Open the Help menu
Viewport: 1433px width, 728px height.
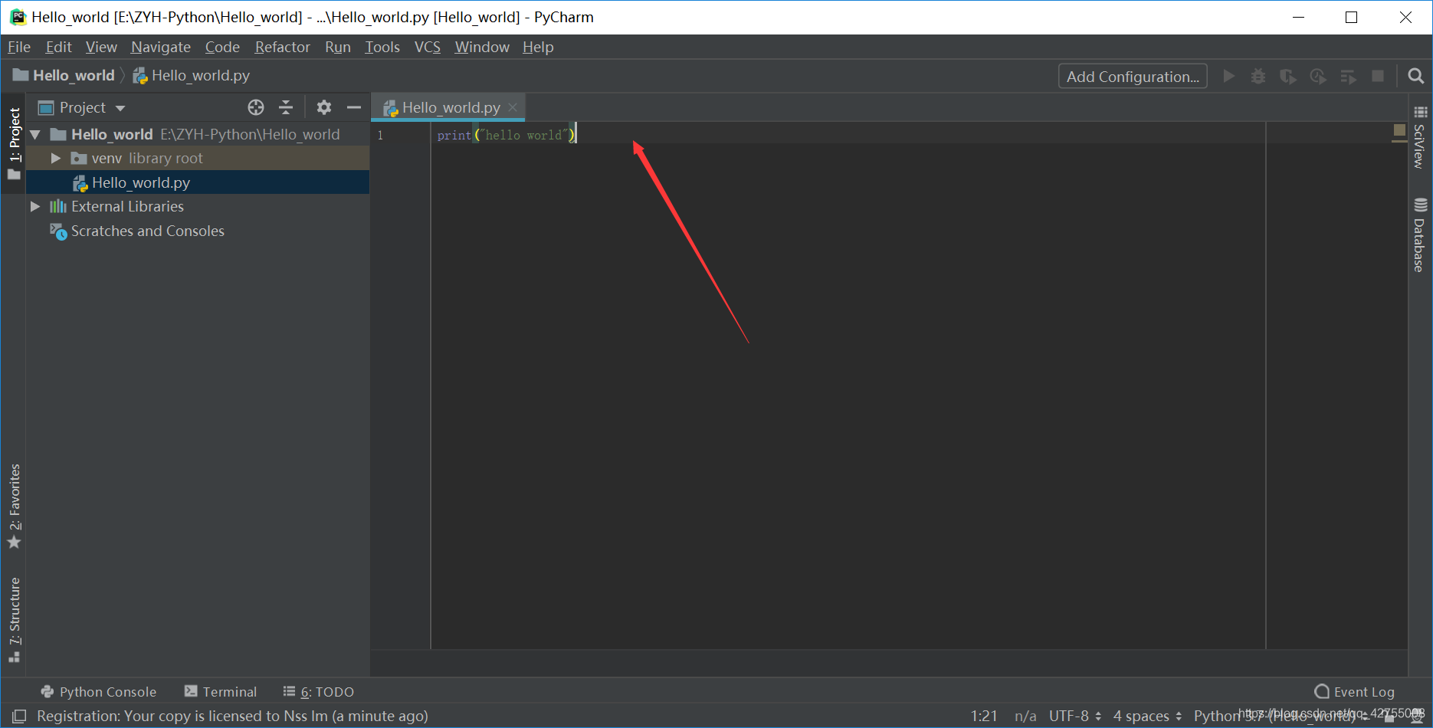point(538,47)
